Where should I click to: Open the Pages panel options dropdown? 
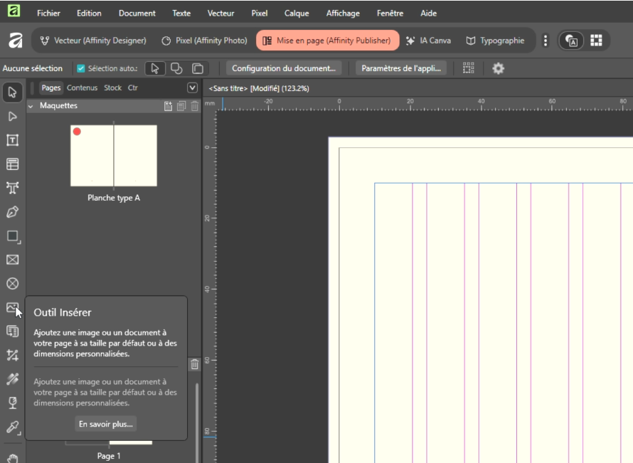pyautogui.click(x=191, y=87)
